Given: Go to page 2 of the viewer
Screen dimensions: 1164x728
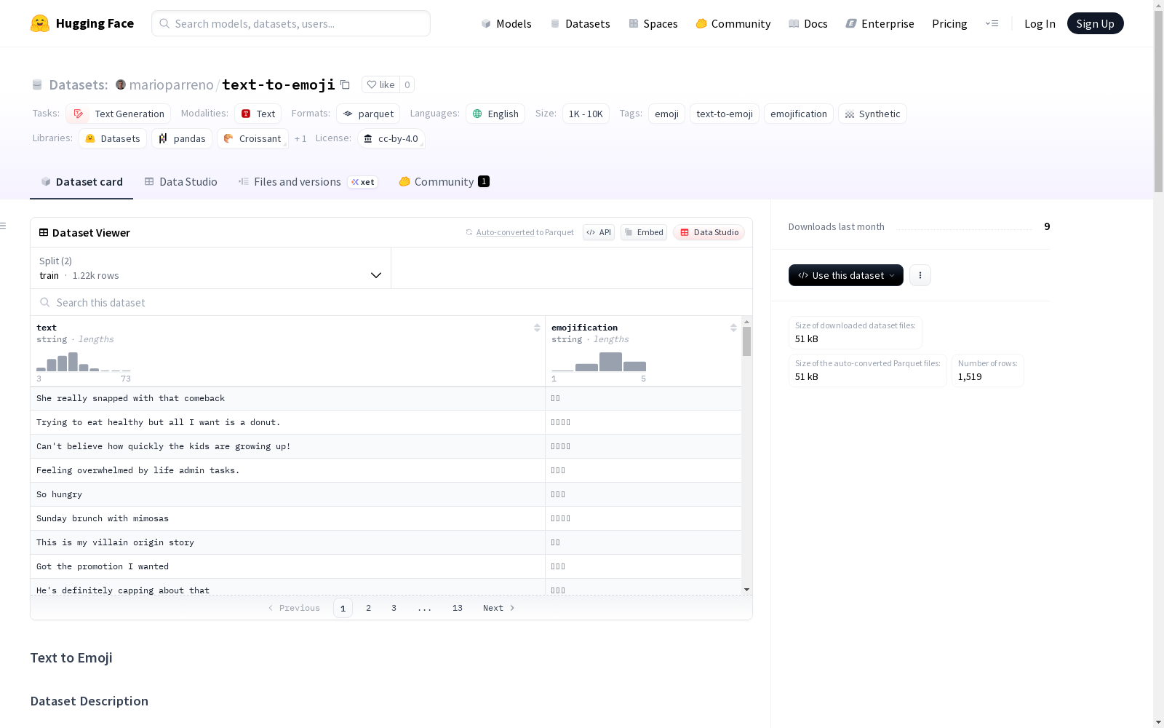Looking at the screenshot, I should 368,608.
